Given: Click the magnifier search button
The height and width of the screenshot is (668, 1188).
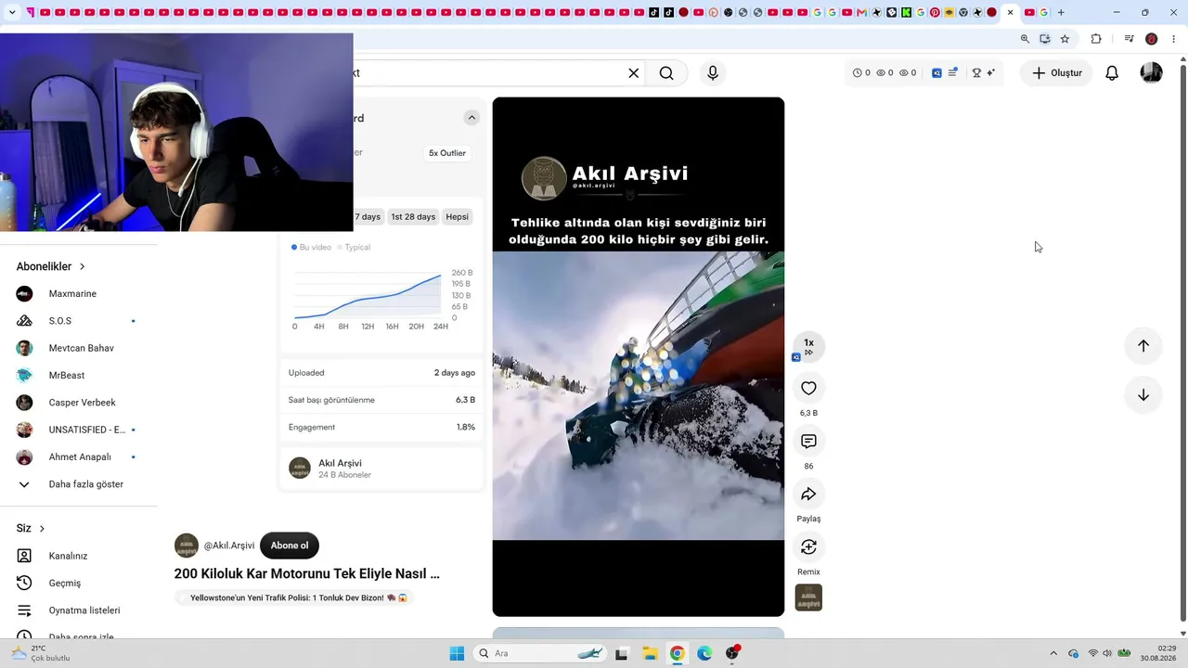Looking at the screenshot, I should click(666, 73).
